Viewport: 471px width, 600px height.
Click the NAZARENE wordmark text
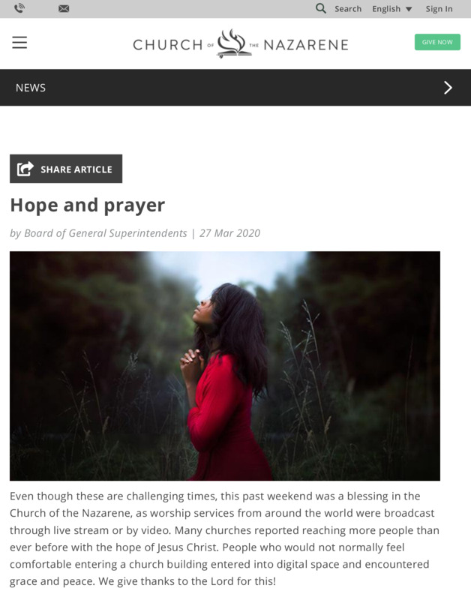pos(306,45)
